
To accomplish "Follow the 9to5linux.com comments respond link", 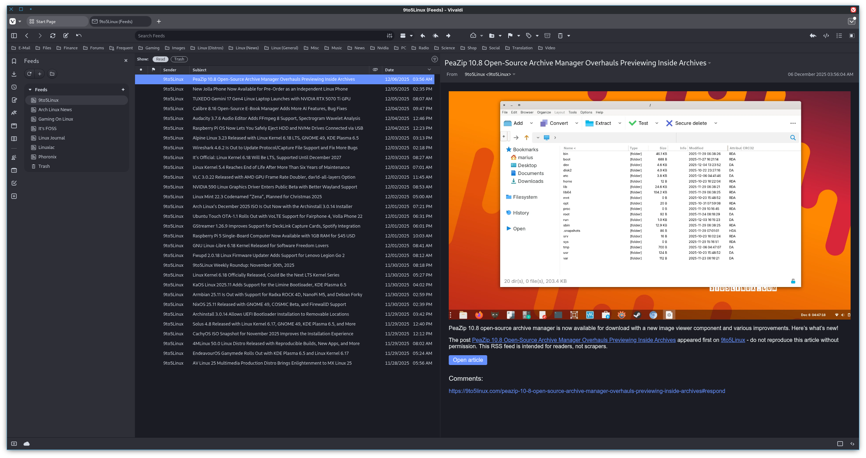I will [x=587, y=391].
